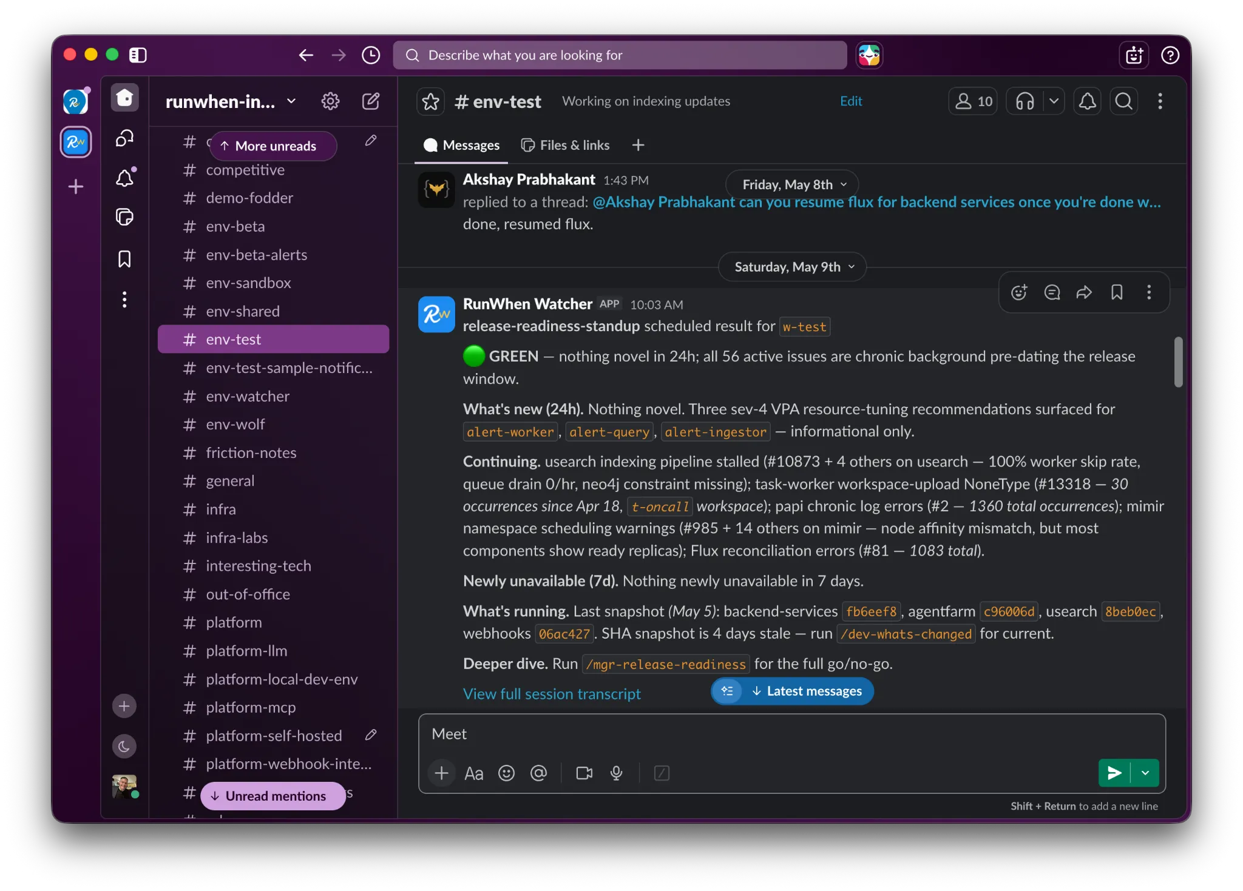Open More dots in left sidebar
Viewport: 1243px width, 891px height.
pos(124,300)
